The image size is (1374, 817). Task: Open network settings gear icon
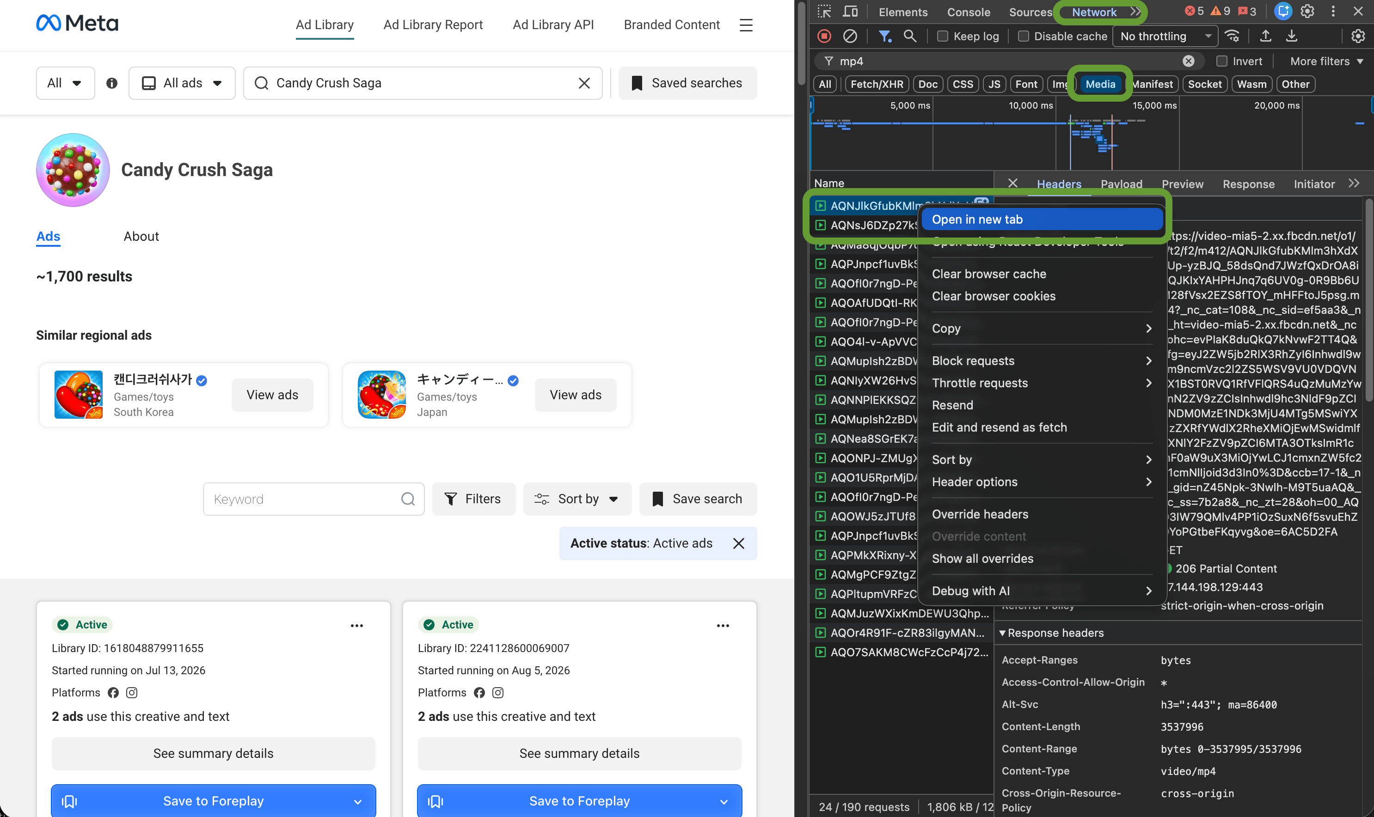pos(1358,37)
